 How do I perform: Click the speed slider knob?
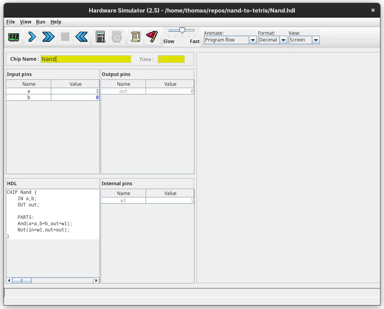182,31
